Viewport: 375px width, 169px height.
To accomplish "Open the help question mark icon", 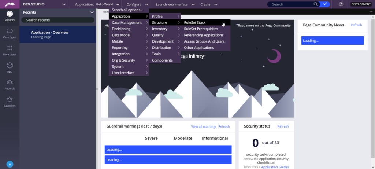I will click(341, 4).
